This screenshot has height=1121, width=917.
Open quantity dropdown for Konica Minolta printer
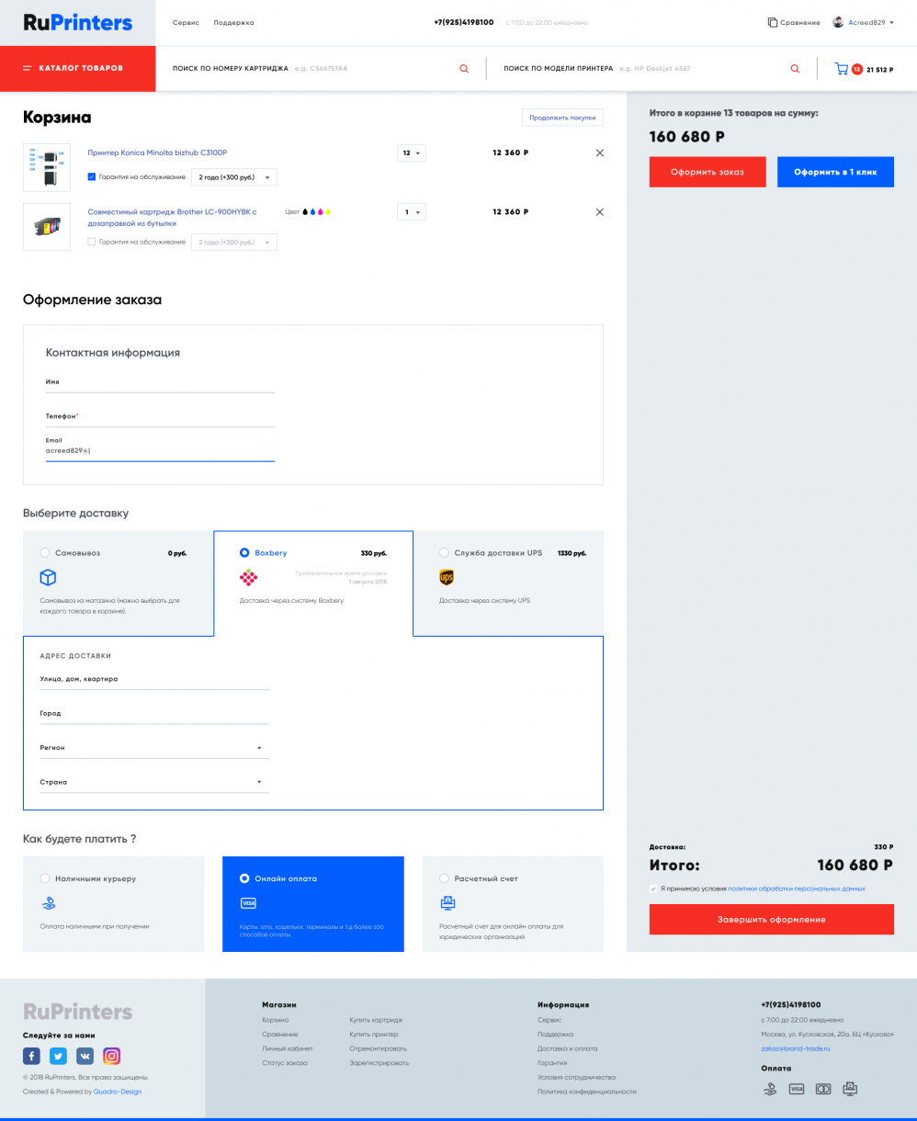412,153
